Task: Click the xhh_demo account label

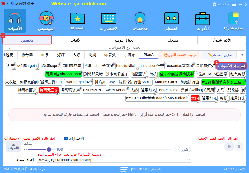Action: (x=146, y=169)
